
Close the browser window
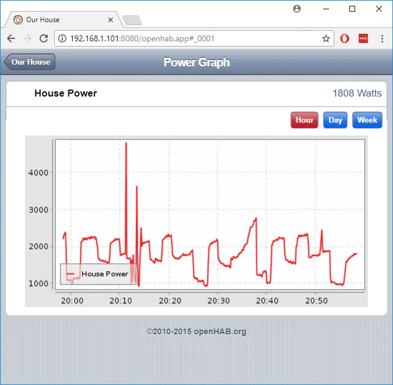[379, 9]
